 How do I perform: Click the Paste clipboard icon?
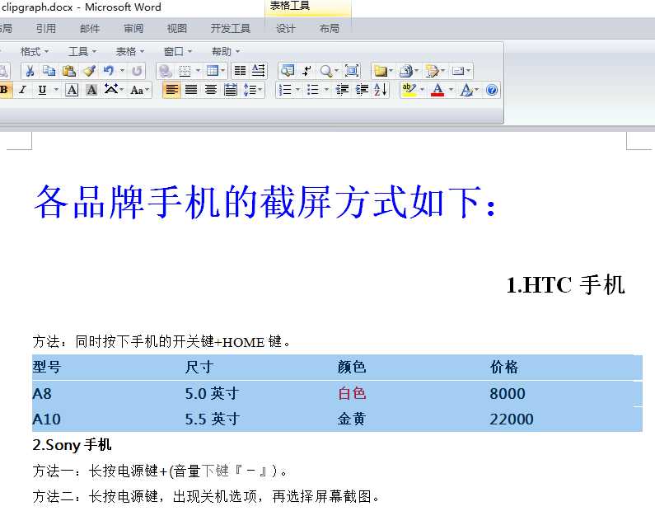point(69,71)
